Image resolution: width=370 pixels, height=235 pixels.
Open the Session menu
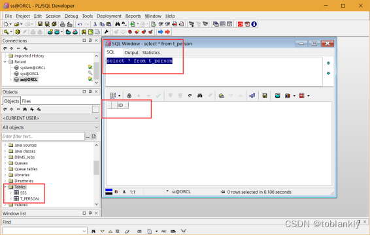pos(53,16)
